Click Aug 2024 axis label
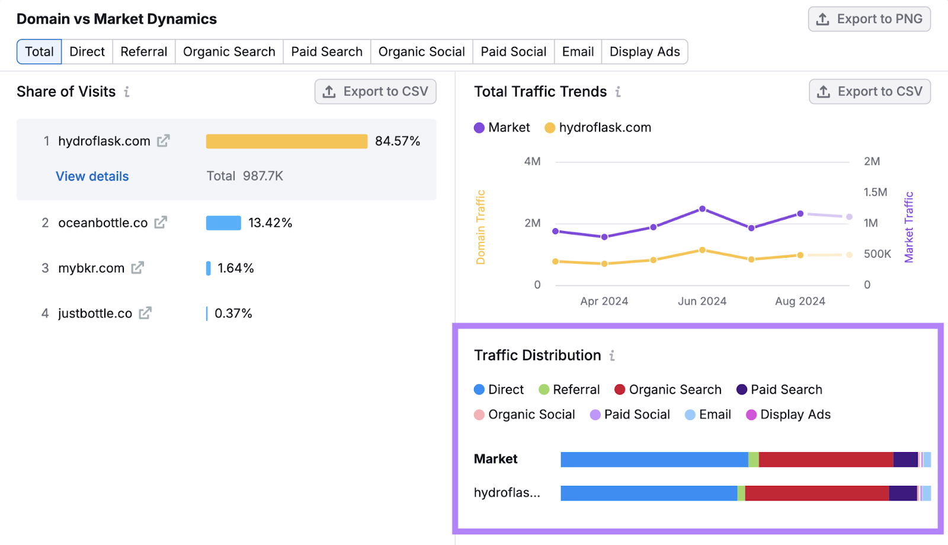 point(800,301)
